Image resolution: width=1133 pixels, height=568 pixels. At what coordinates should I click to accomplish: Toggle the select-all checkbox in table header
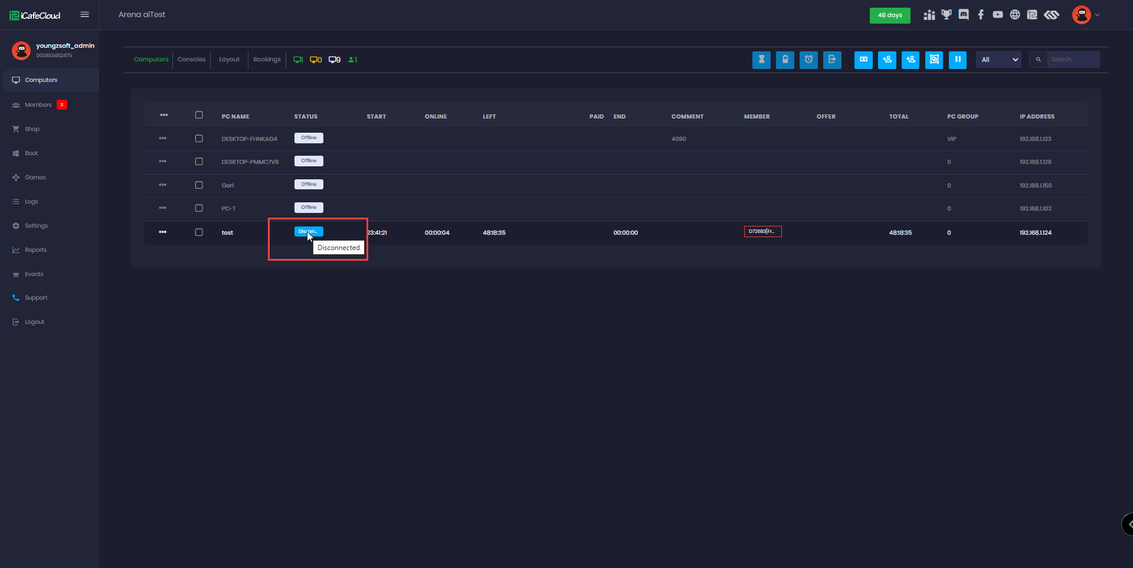(199, 115)
